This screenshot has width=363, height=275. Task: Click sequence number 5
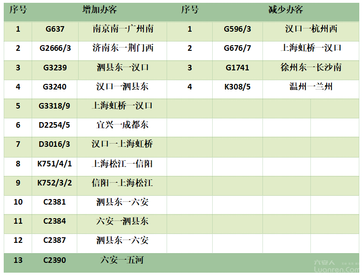tap(18, 106)
